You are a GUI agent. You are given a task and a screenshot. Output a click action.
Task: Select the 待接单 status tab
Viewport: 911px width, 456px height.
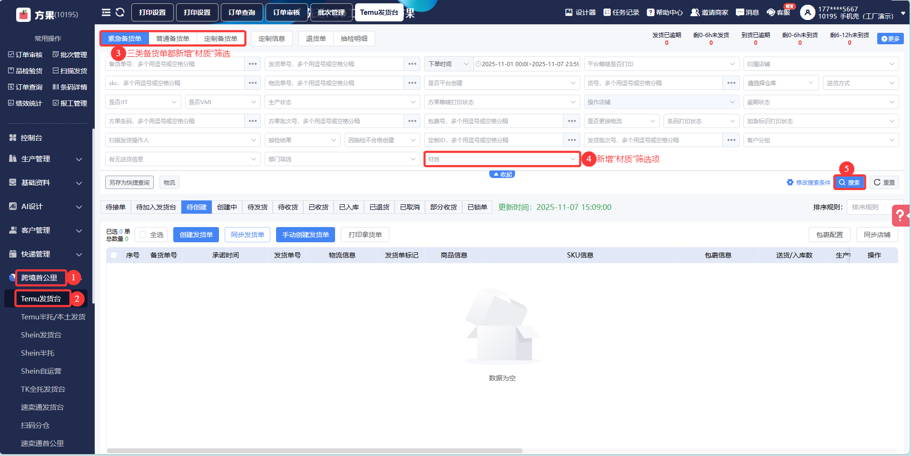tap(116, 207)
